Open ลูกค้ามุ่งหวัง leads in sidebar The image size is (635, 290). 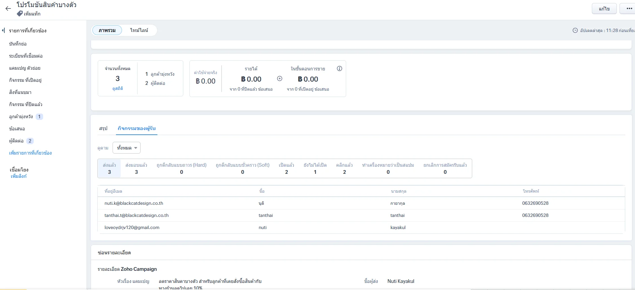(21, 117)
